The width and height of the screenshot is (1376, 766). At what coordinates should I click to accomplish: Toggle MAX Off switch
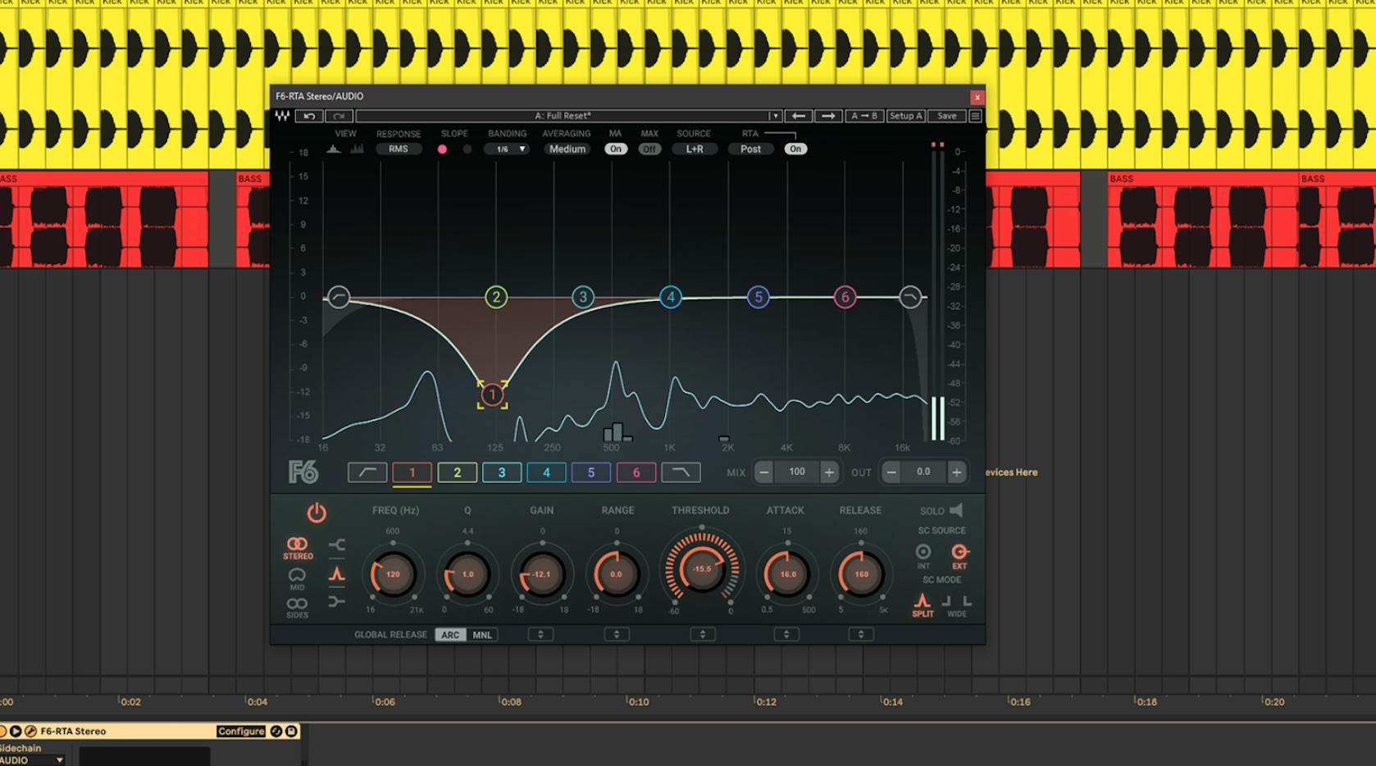(x=649, y=149)
